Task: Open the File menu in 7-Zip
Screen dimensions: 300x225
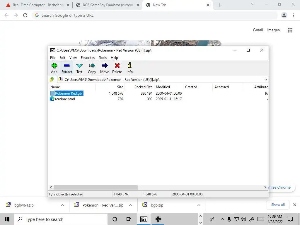Action: pos(53,58)
